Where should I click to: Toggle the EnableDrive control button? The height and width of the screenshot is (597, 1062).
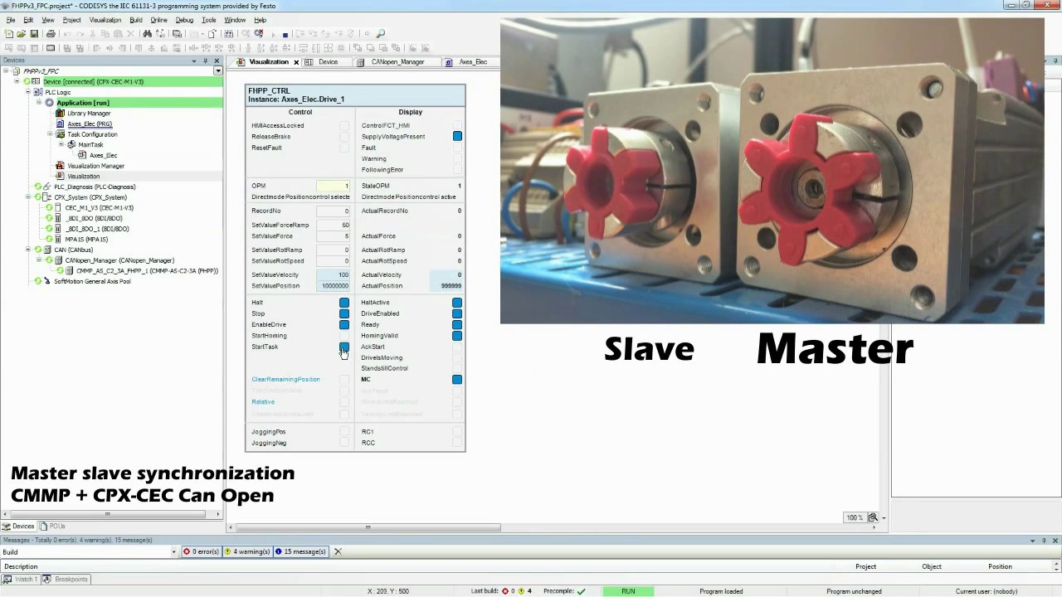tap(344, 324)
